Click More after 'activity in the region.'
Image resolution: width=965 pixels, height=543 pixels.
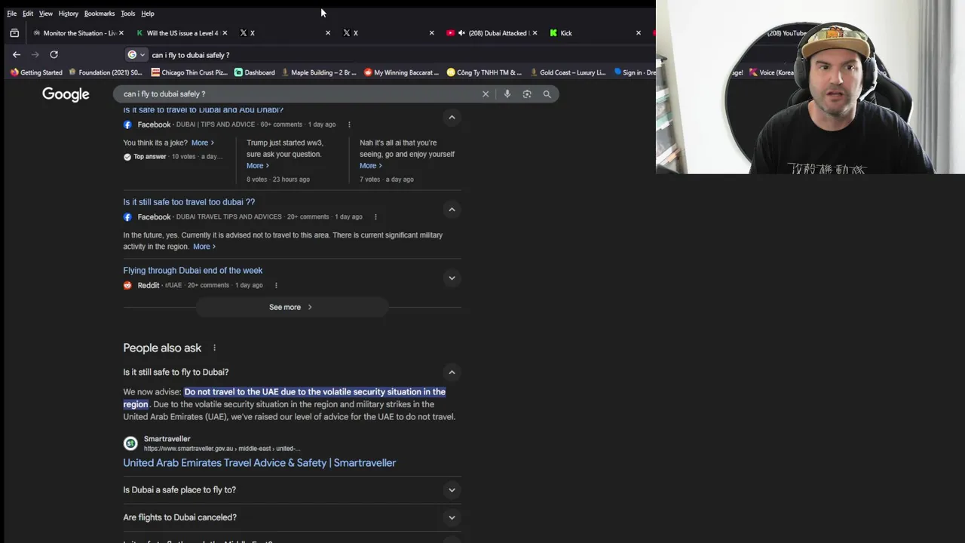(x=204, y=247)
